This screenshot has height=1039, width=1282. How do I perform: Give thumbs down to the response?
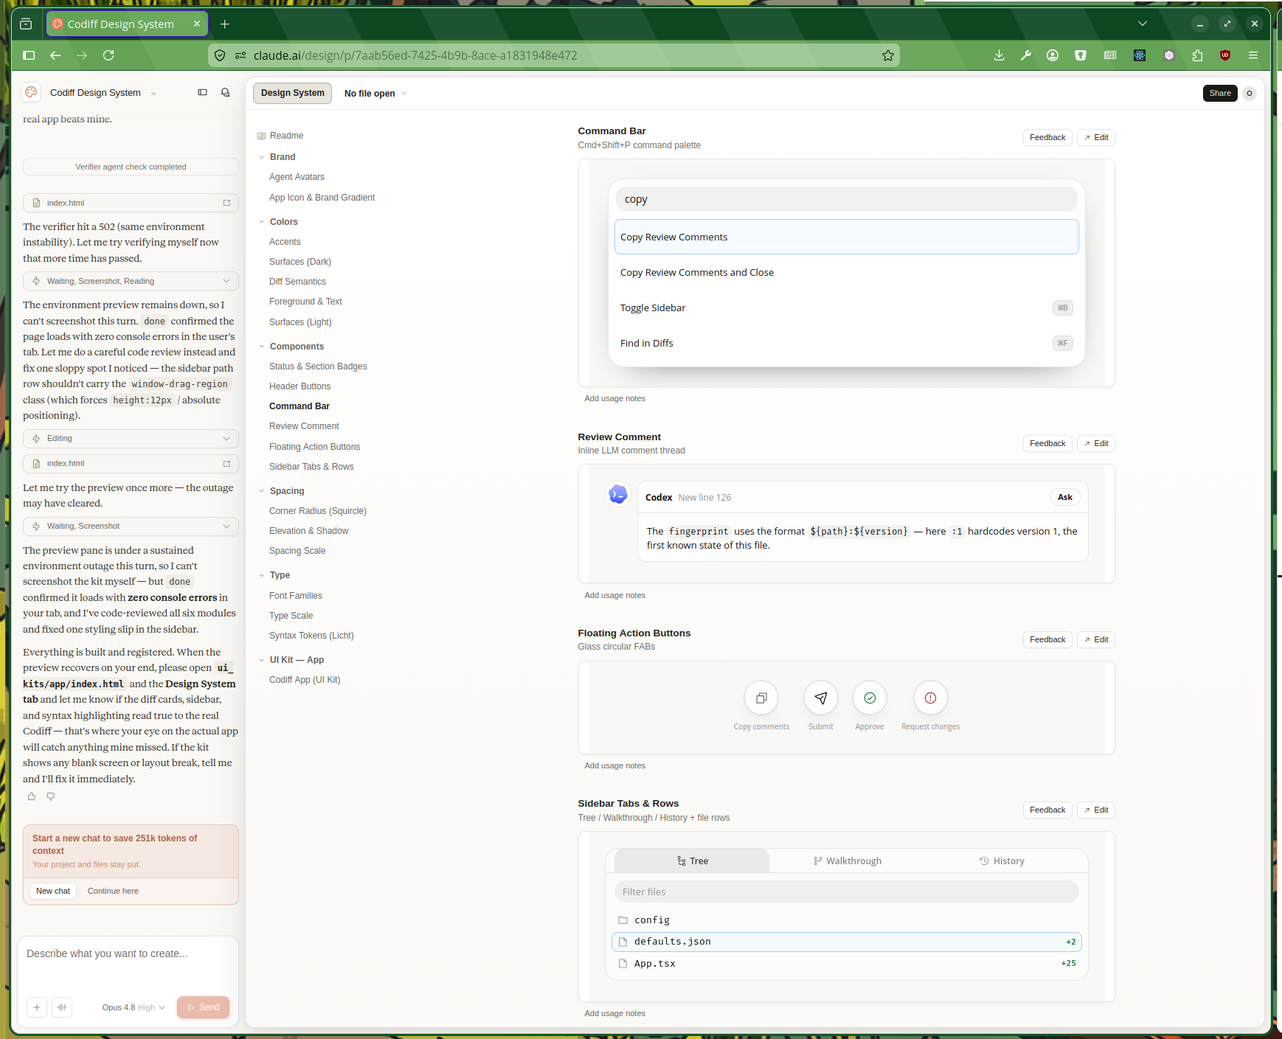click(51, 796)
